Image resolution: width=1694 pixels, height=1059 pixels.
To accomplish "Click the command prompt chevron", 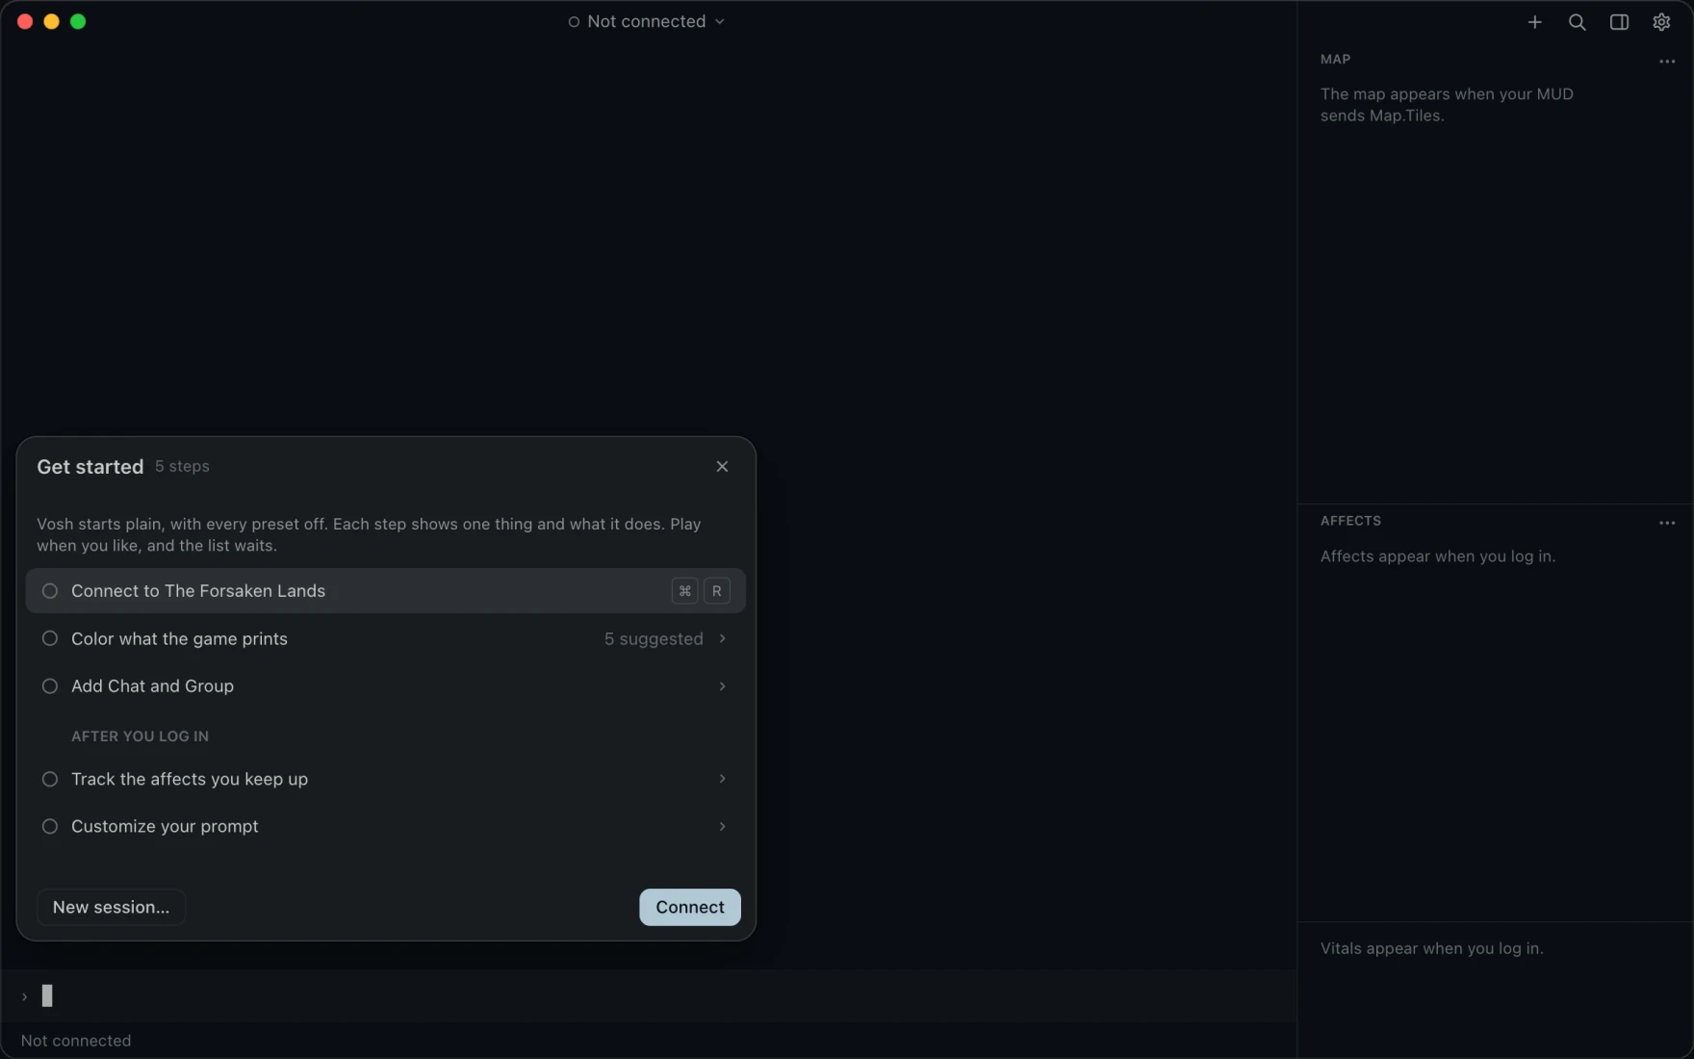I will (x=24, y=996).
